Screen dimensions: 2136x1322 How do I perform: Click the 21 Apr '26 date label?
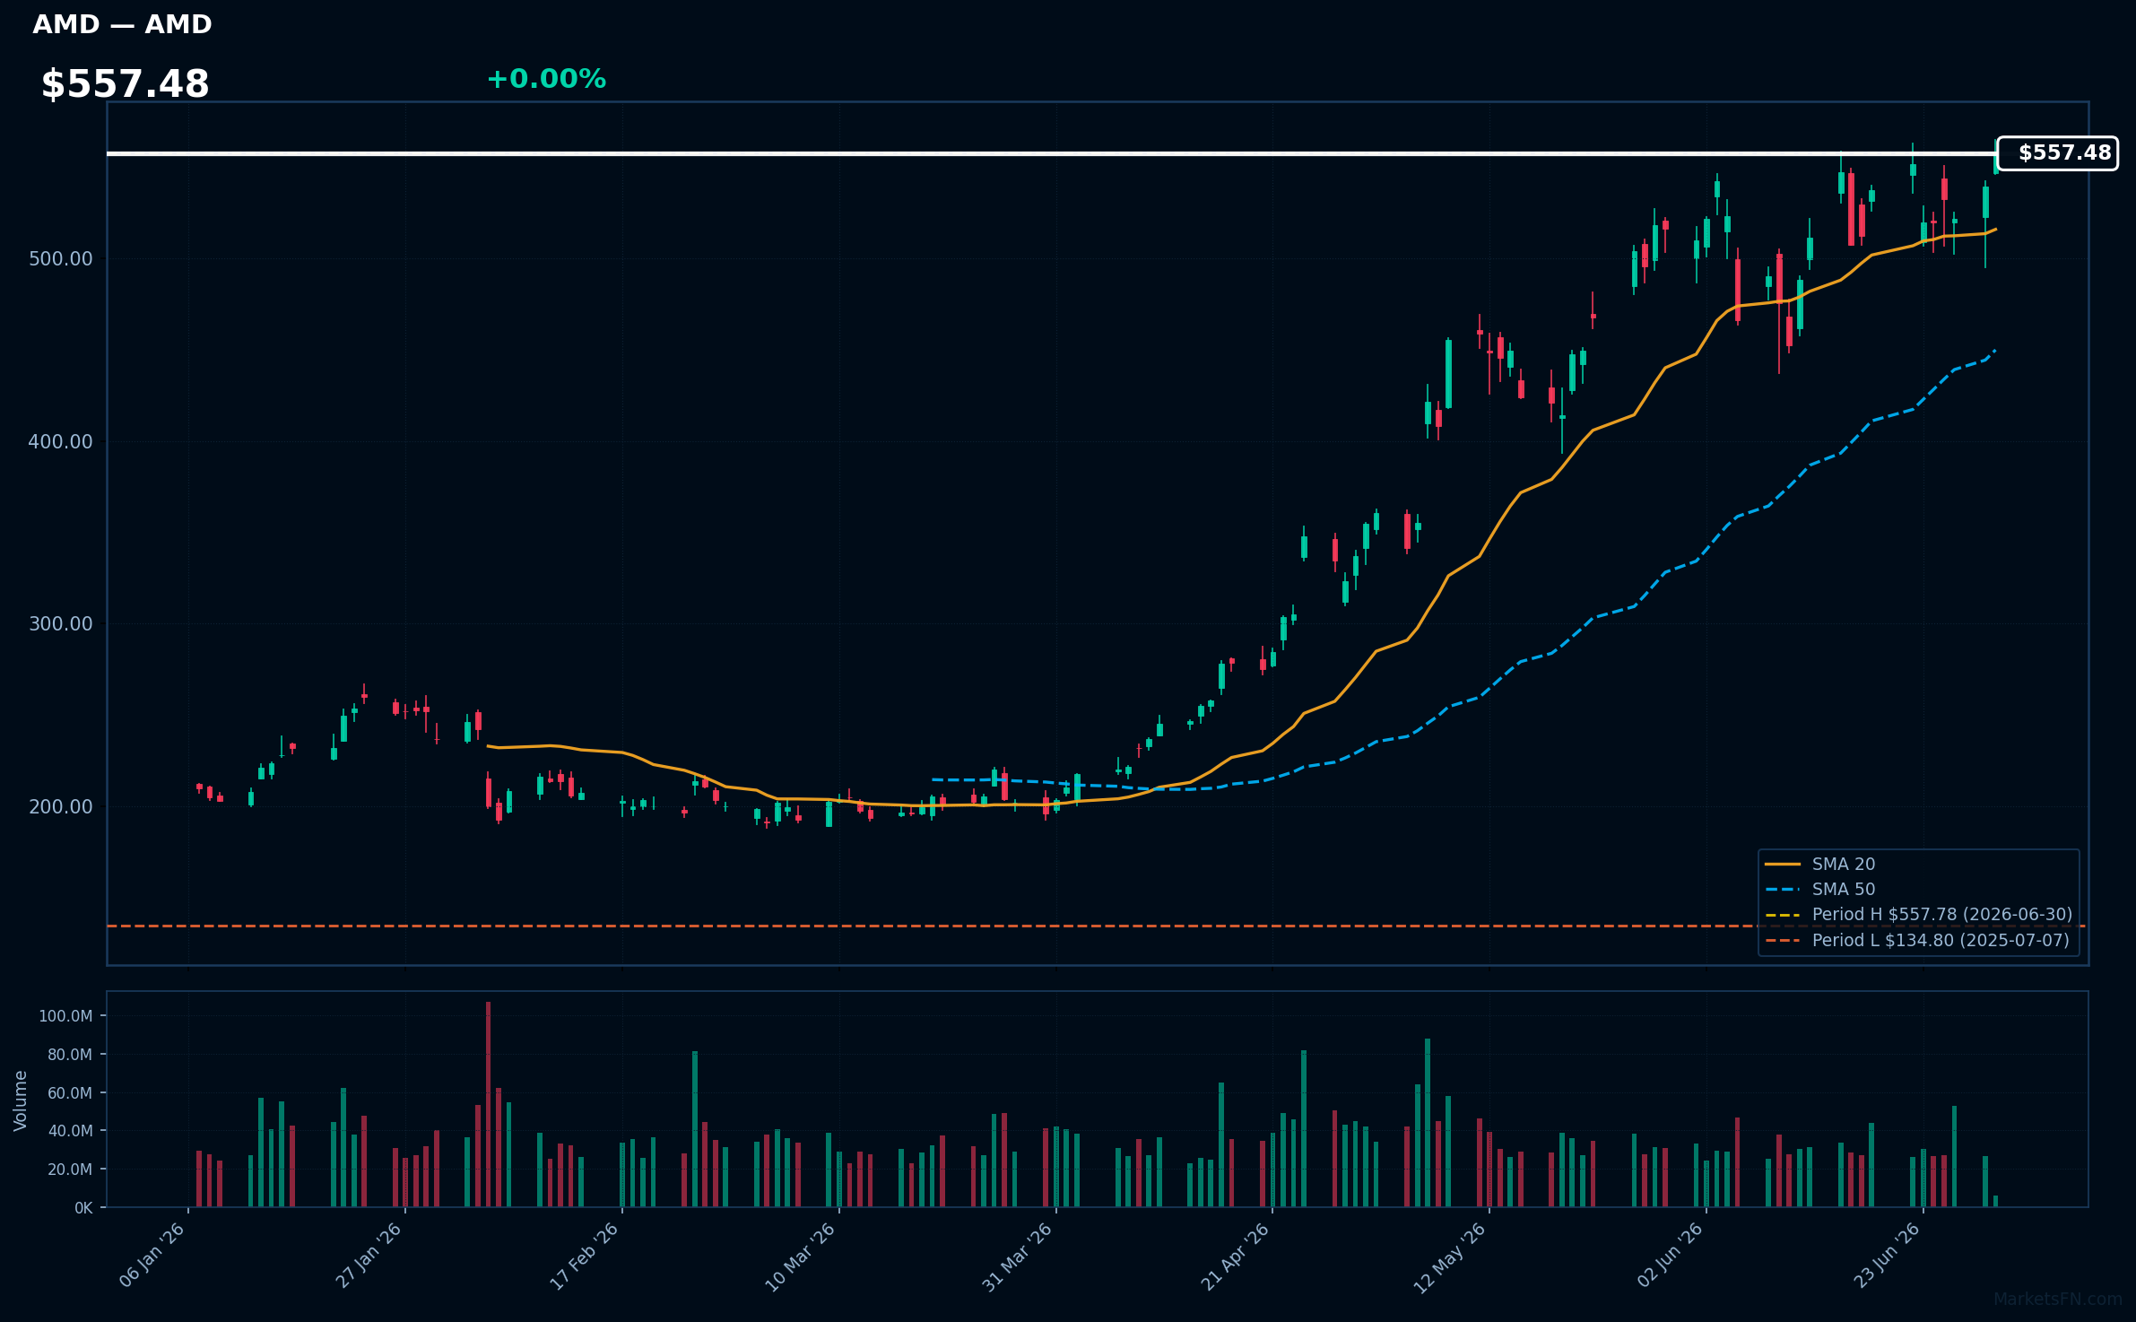[1235, 1257]
